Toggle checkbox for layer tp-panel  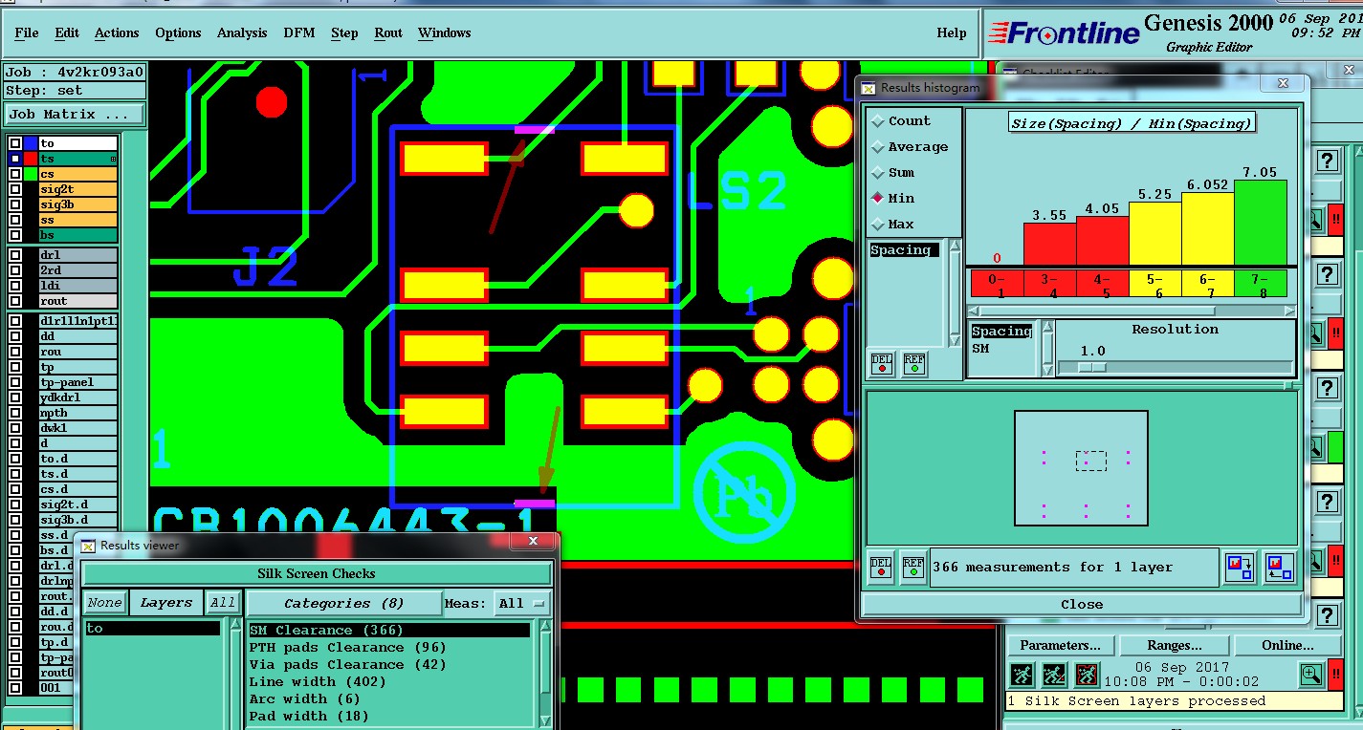[x=15, y=382]
